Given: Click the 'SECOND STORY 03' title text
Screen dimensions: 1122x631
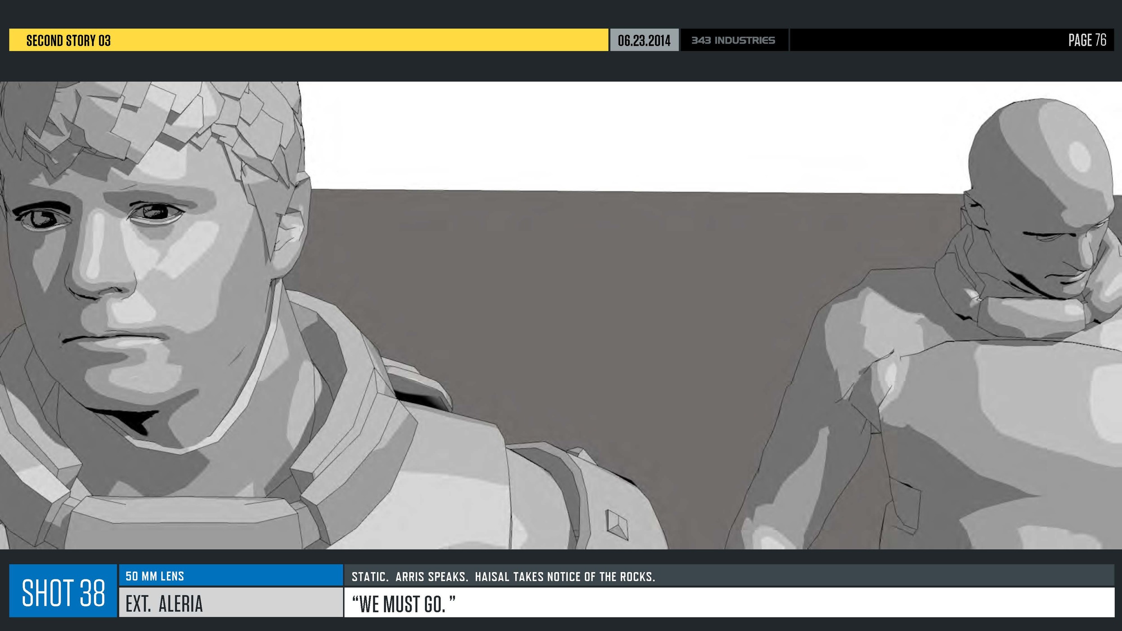Looking at the screenshot, I should 68,40.
